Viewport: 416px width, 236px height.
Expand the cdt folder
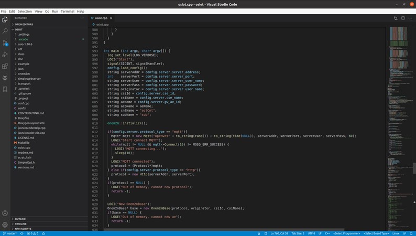tap(49, 49)
